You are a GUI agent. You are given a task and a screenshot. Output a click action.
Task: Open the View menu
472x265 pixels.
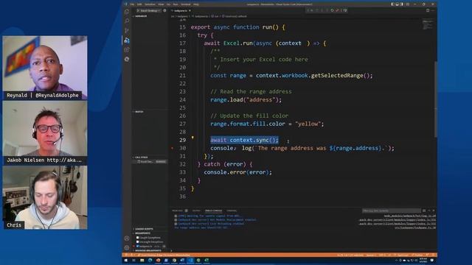[x=161, y=4]
